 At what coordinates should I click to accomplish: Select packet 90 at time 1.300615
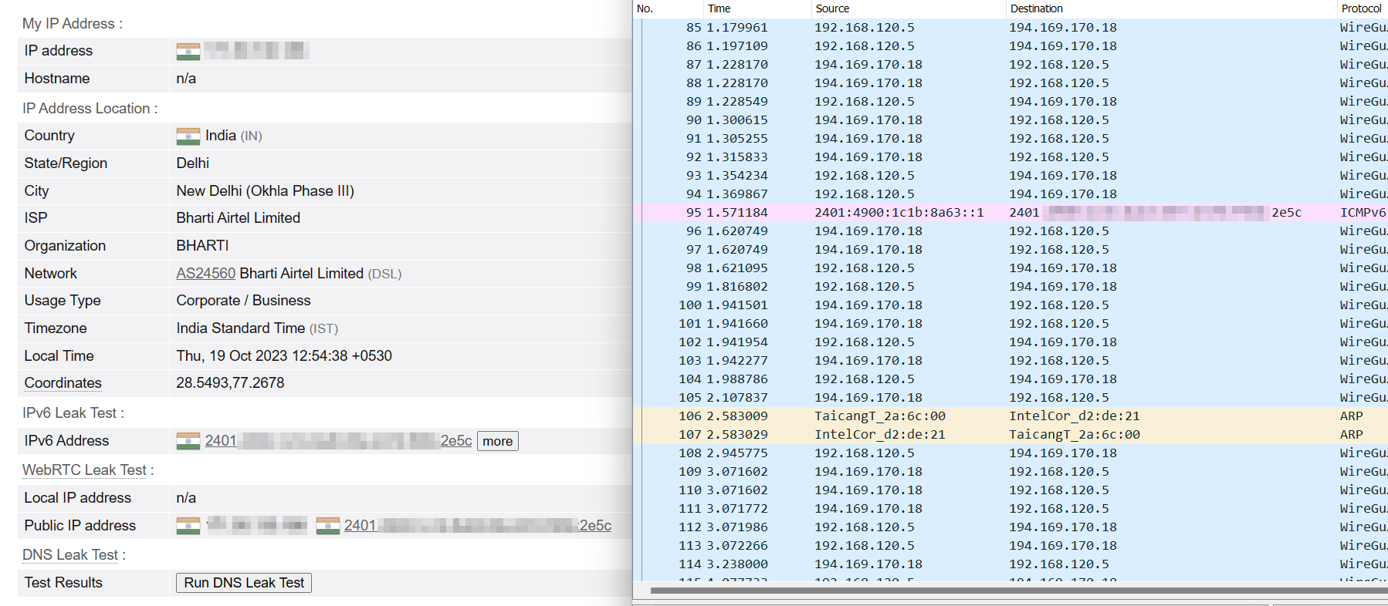pos(1011,120)
